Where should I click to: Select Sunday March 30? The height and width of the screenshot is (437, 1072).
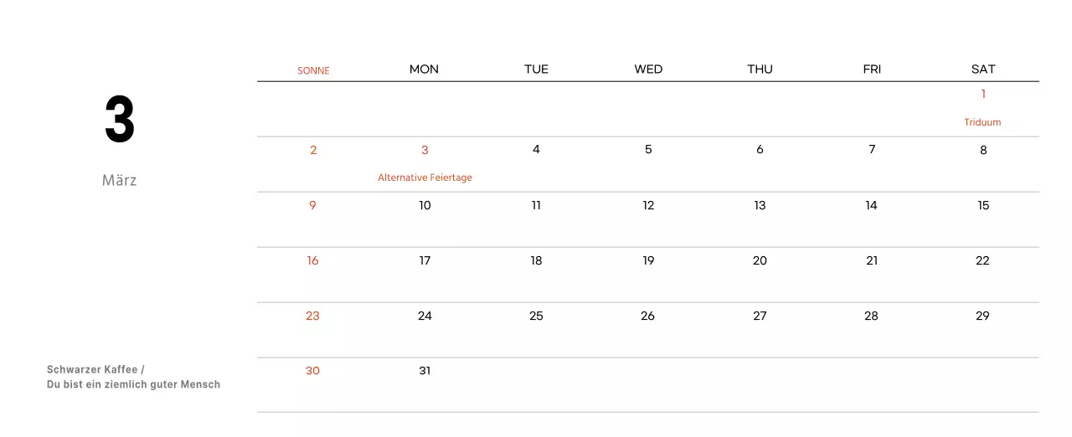point(312,371)
